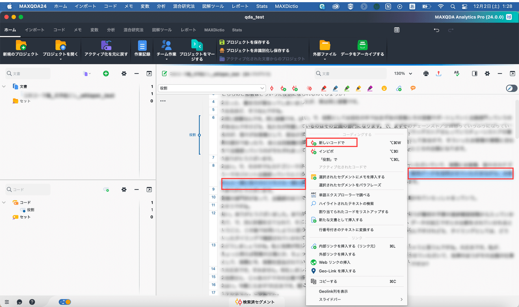Collapse the コード tree node
This screenshot has height=307, width=519.
pos(4,202)
